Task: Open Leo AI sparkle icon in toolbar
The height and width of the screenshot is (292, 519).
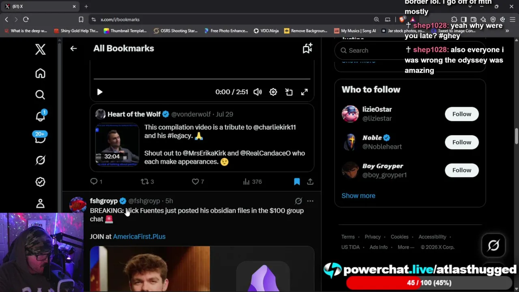Action: click(x=483, y=19)
